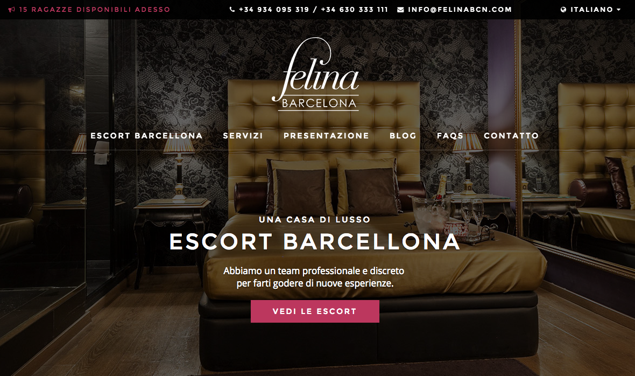Navigate to the Blog section
The width and height of the screenshot is (635, 376).
pos(403,136)
